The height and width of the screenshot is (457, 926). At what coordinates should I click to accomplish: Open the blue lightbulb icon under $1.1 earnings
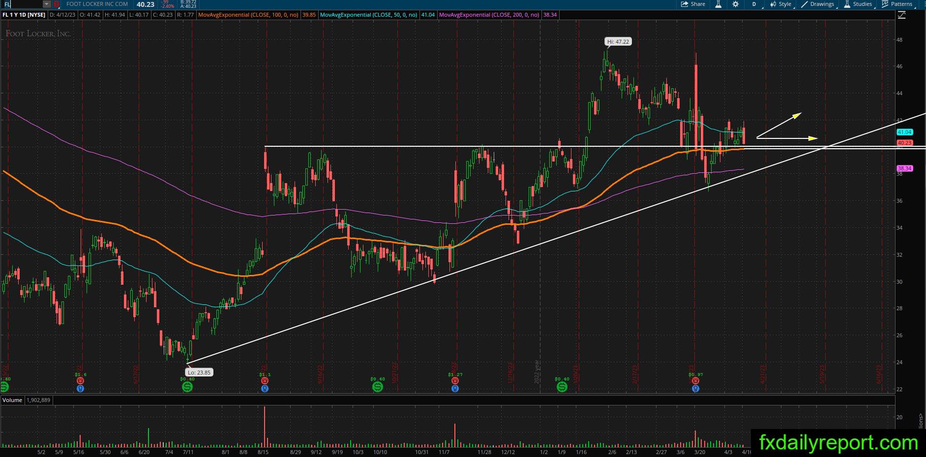point(265,388)
